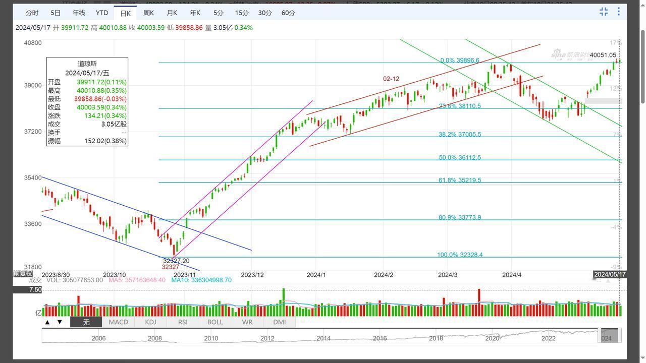646x363 pixels.
Task: Click the 振幅 152.02(0.38%) row
Action: 87,141
